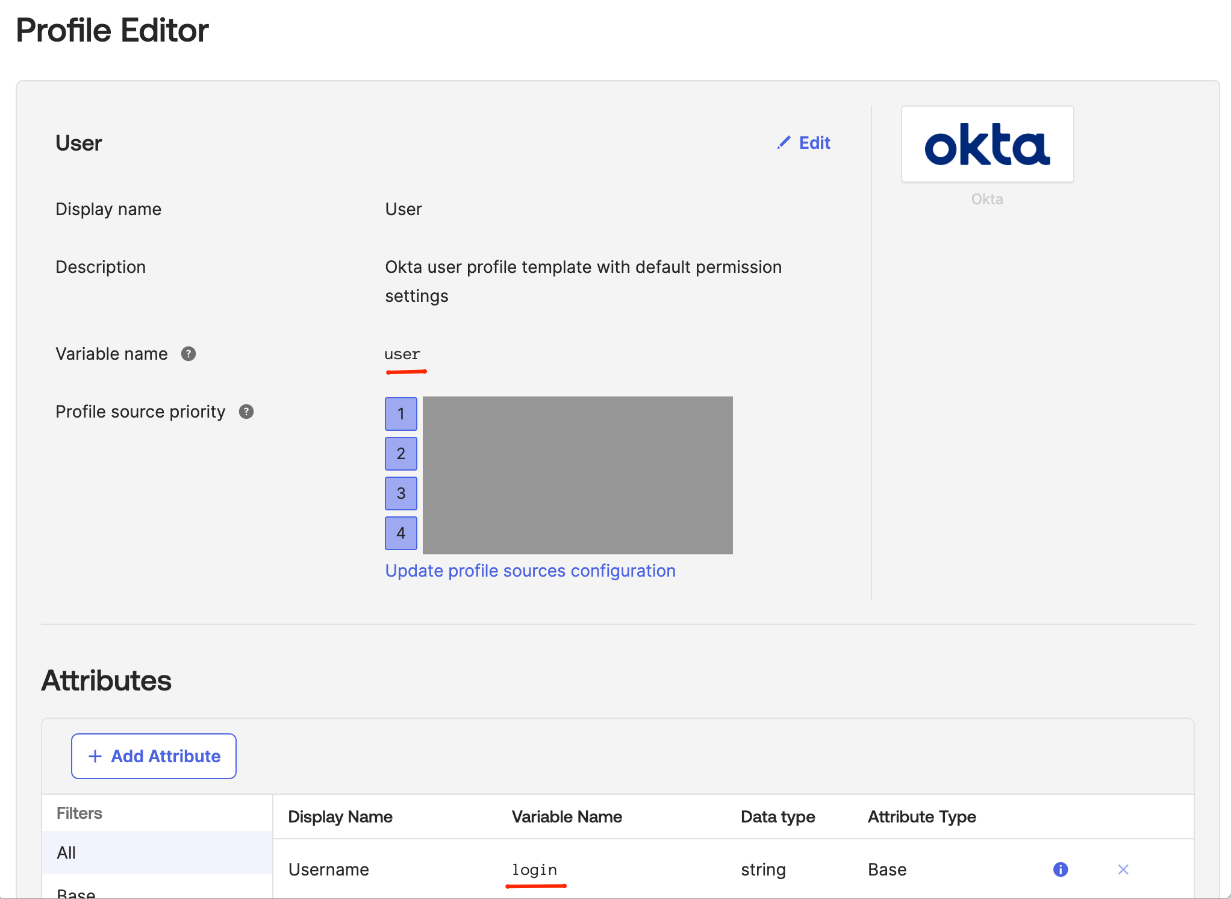Open the info tooltip on the Username attribute
Image resolution: width=1231 pixels, height=899 pixels.
pyautogui.click(x=1060, y=869)
